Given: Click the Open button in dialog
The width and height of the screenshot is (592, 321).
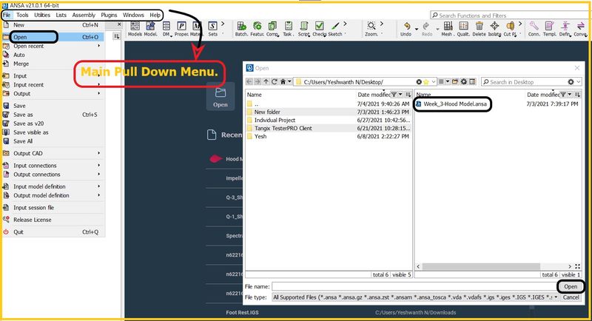Looking at the screenshot, I should 571,287.
